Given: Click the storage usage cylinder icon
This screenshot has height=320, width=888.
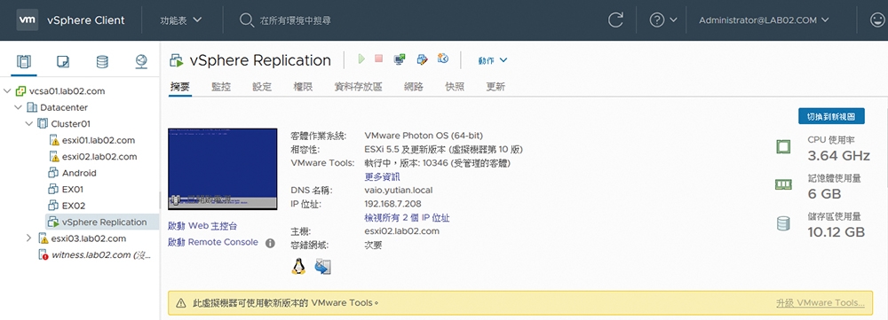Looking at the screenshot, I should click(782, 224).
